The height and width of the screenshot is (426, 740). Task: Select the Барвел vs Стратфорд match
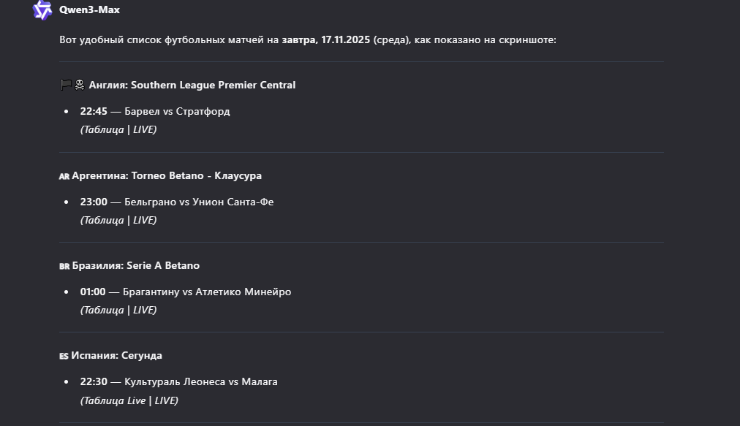pyautogui.click(x=177, y=112)
